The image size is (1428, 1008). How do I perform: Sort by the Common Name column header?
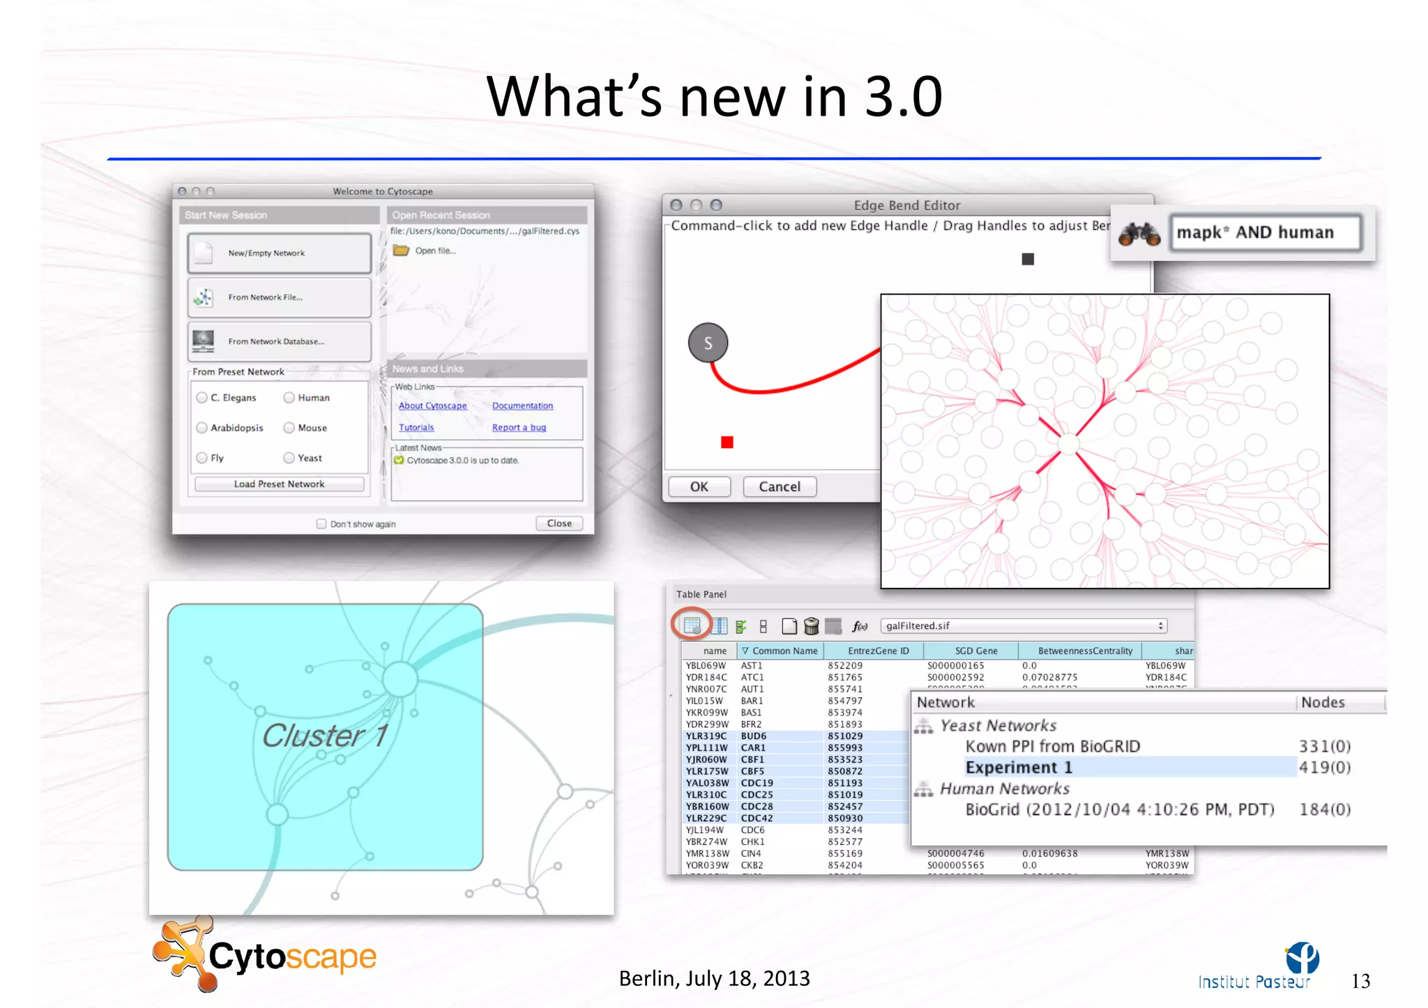click(782, 651)
